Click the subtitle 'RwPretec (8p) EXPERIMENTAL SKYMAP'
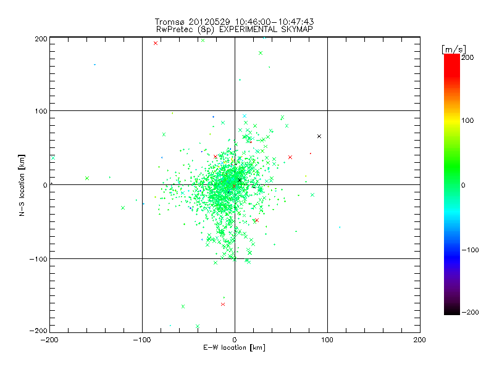This screenshot has width=494, height=370. 235,30
